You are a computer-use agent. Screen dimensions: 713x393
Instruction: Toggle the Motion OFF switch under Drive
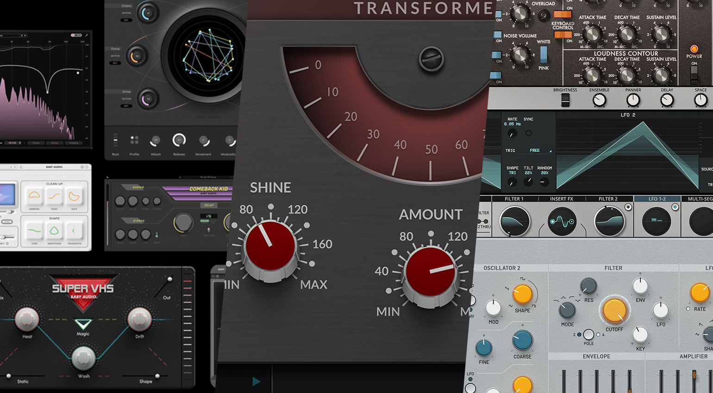126,106
